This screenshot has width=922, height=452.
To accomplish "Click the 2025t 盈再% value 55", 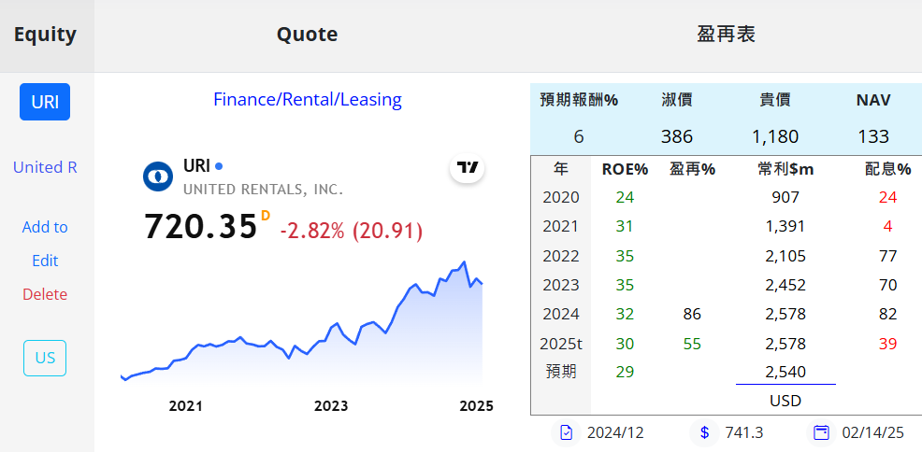I will tap(692, 344).
